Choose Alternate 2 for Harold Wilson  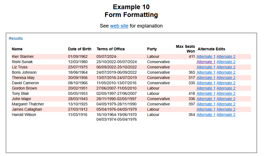tap(226, 115)
